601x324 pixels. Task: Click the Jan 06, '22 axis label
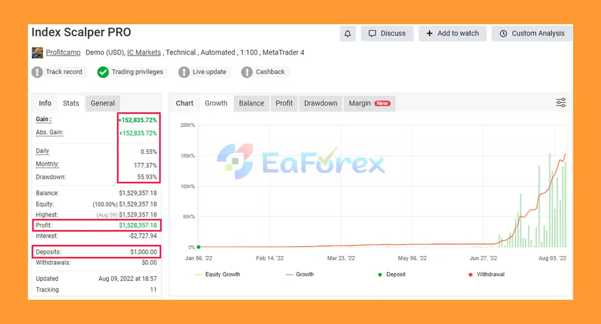[199, 258]
